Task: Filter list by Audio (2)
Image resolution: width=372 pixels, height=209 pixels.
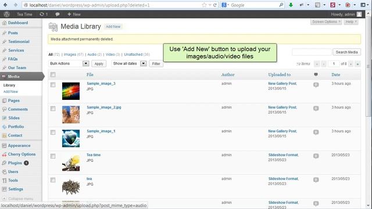Action: 94,55
